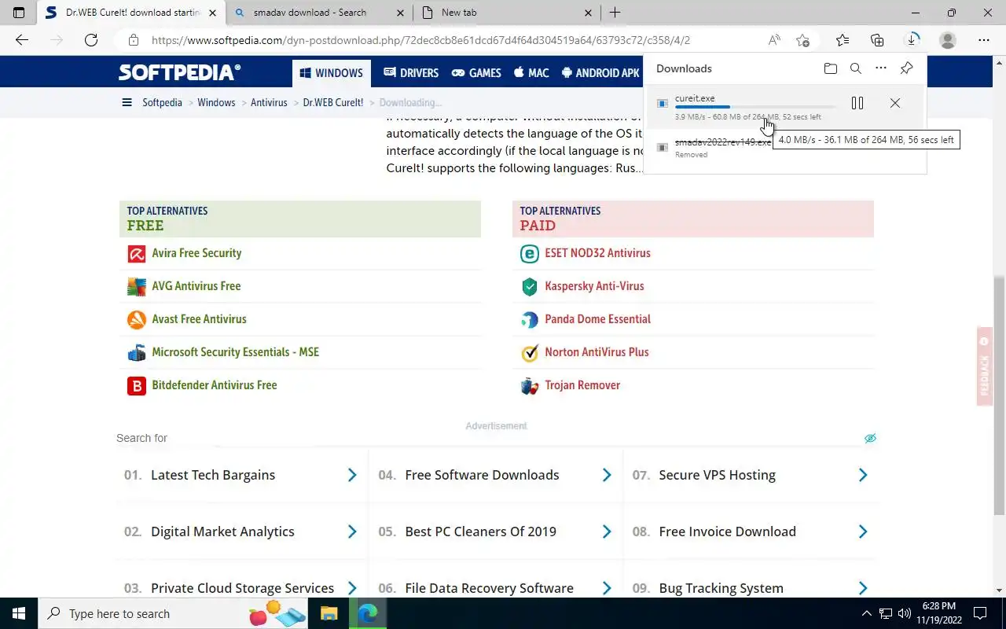Image resolution: width=1006 pixels, height=629 pixels.
Task: Open File Explorer from the taskbar
Action: coord(329,613)
